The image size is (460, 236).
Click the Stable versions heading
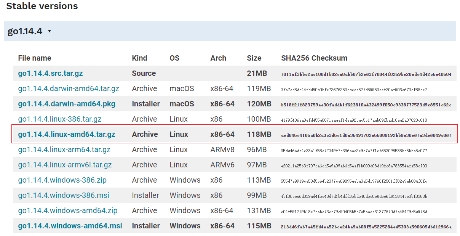[42, 6]
